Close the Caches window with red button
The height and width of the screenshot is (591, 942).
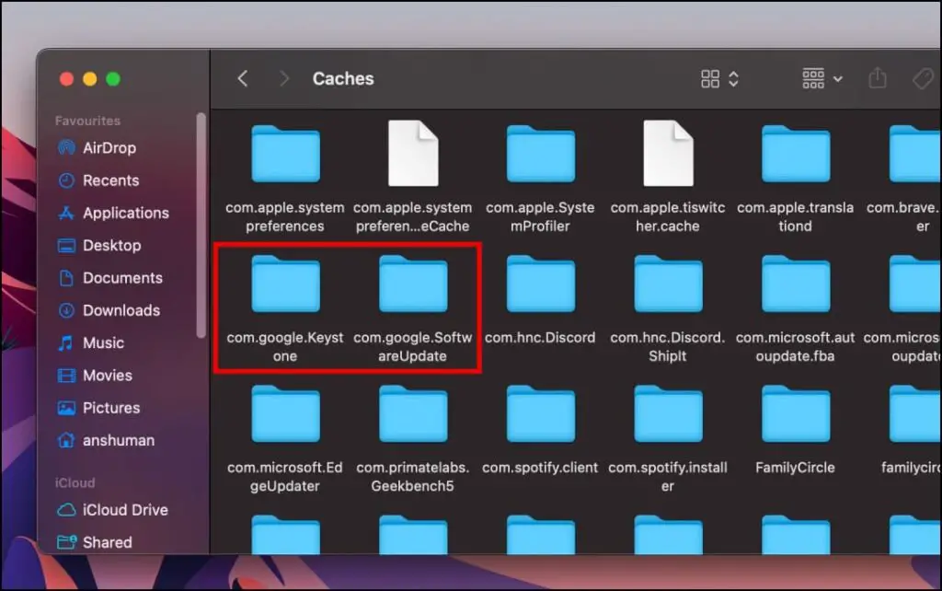tap(66, 79)
